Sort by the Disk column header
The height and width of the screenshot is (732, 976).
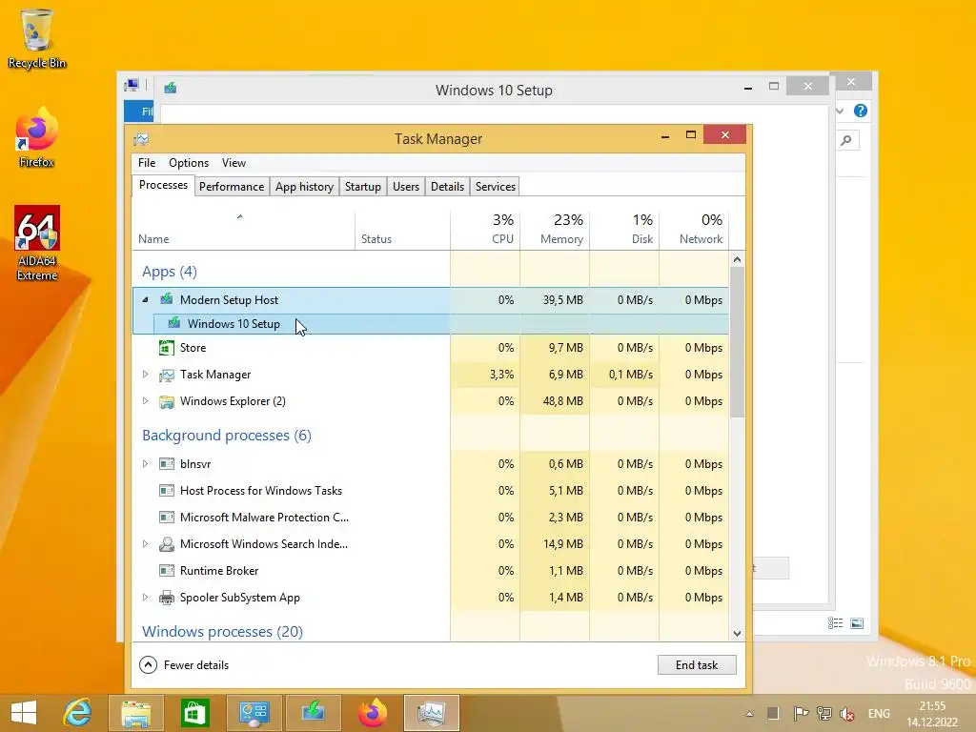(625, 230)
